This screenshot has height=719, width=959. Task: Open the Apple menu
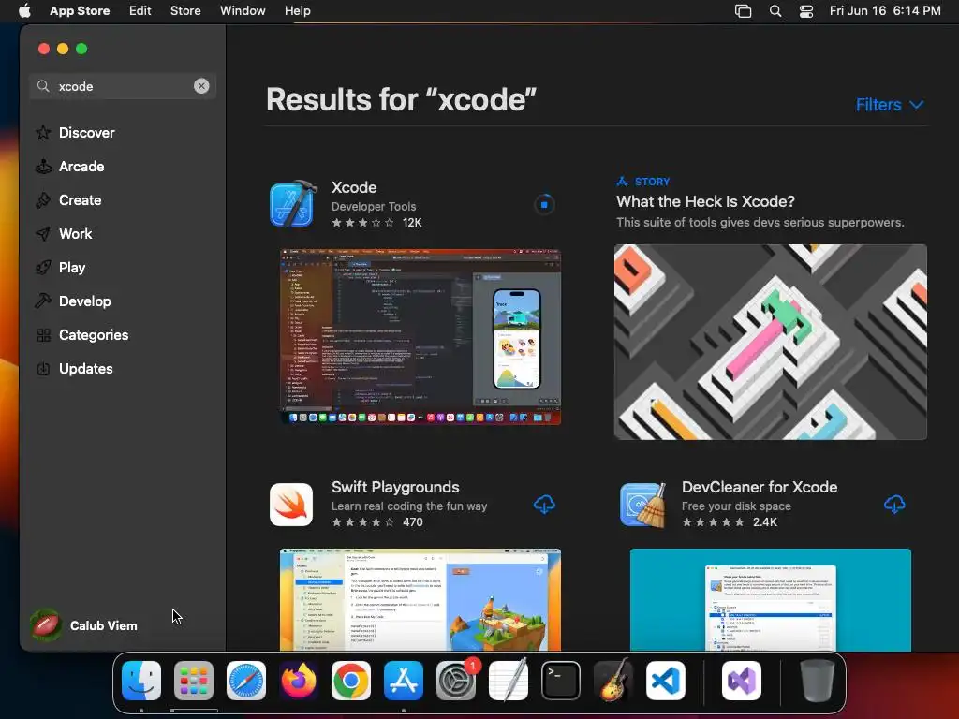pos(24,11)
